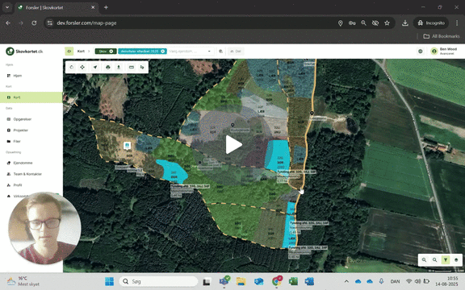Click the zoom out magnifier on the map
This screenshot has width=465, height=290.
(434, 260)
